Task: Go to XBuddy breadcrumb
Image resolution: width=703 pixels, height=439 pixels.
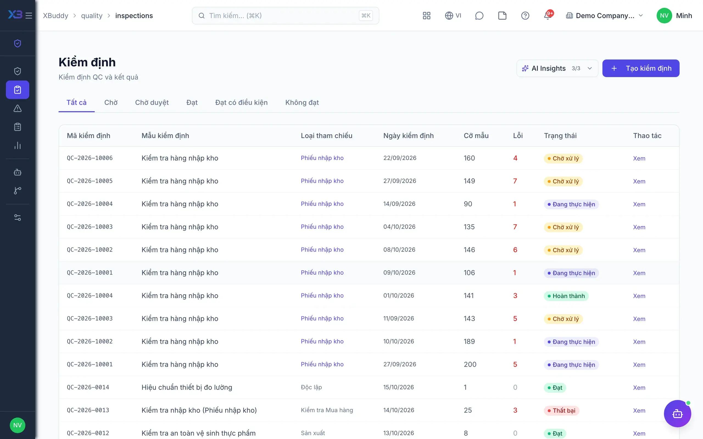Action: pos(55,16)
